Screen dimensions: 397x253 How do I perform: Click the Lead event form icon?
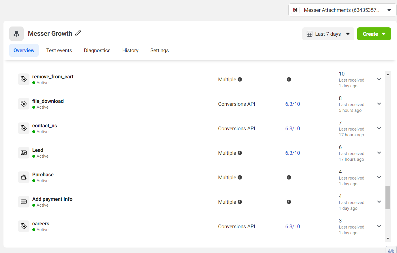[24, 153]
